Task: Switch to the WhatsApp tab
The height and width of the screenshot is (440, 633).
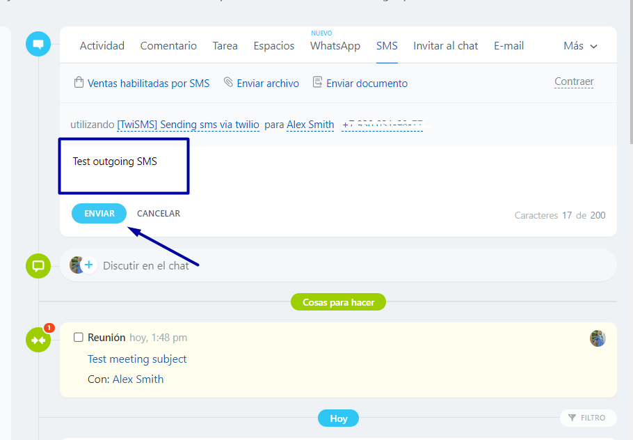Action: coord(335,46)
